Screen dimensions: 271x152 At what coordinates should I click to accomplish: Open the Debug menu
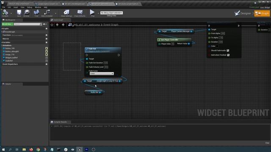coord(30,7)
